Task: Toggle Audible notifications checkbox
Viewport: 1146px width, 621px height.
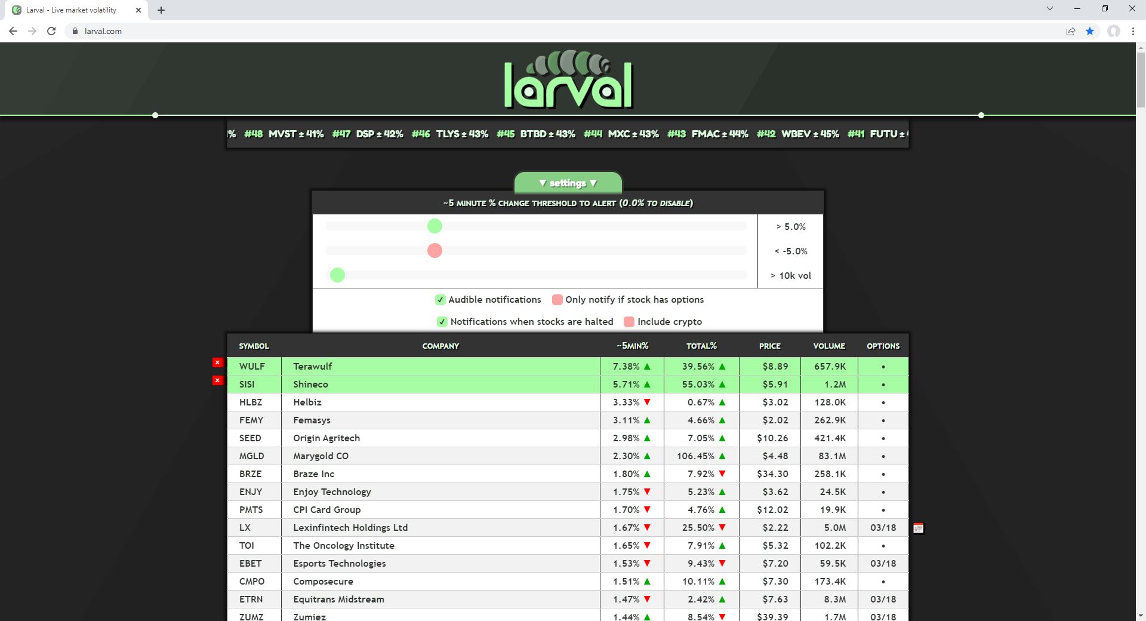Action: coord(440,300)
